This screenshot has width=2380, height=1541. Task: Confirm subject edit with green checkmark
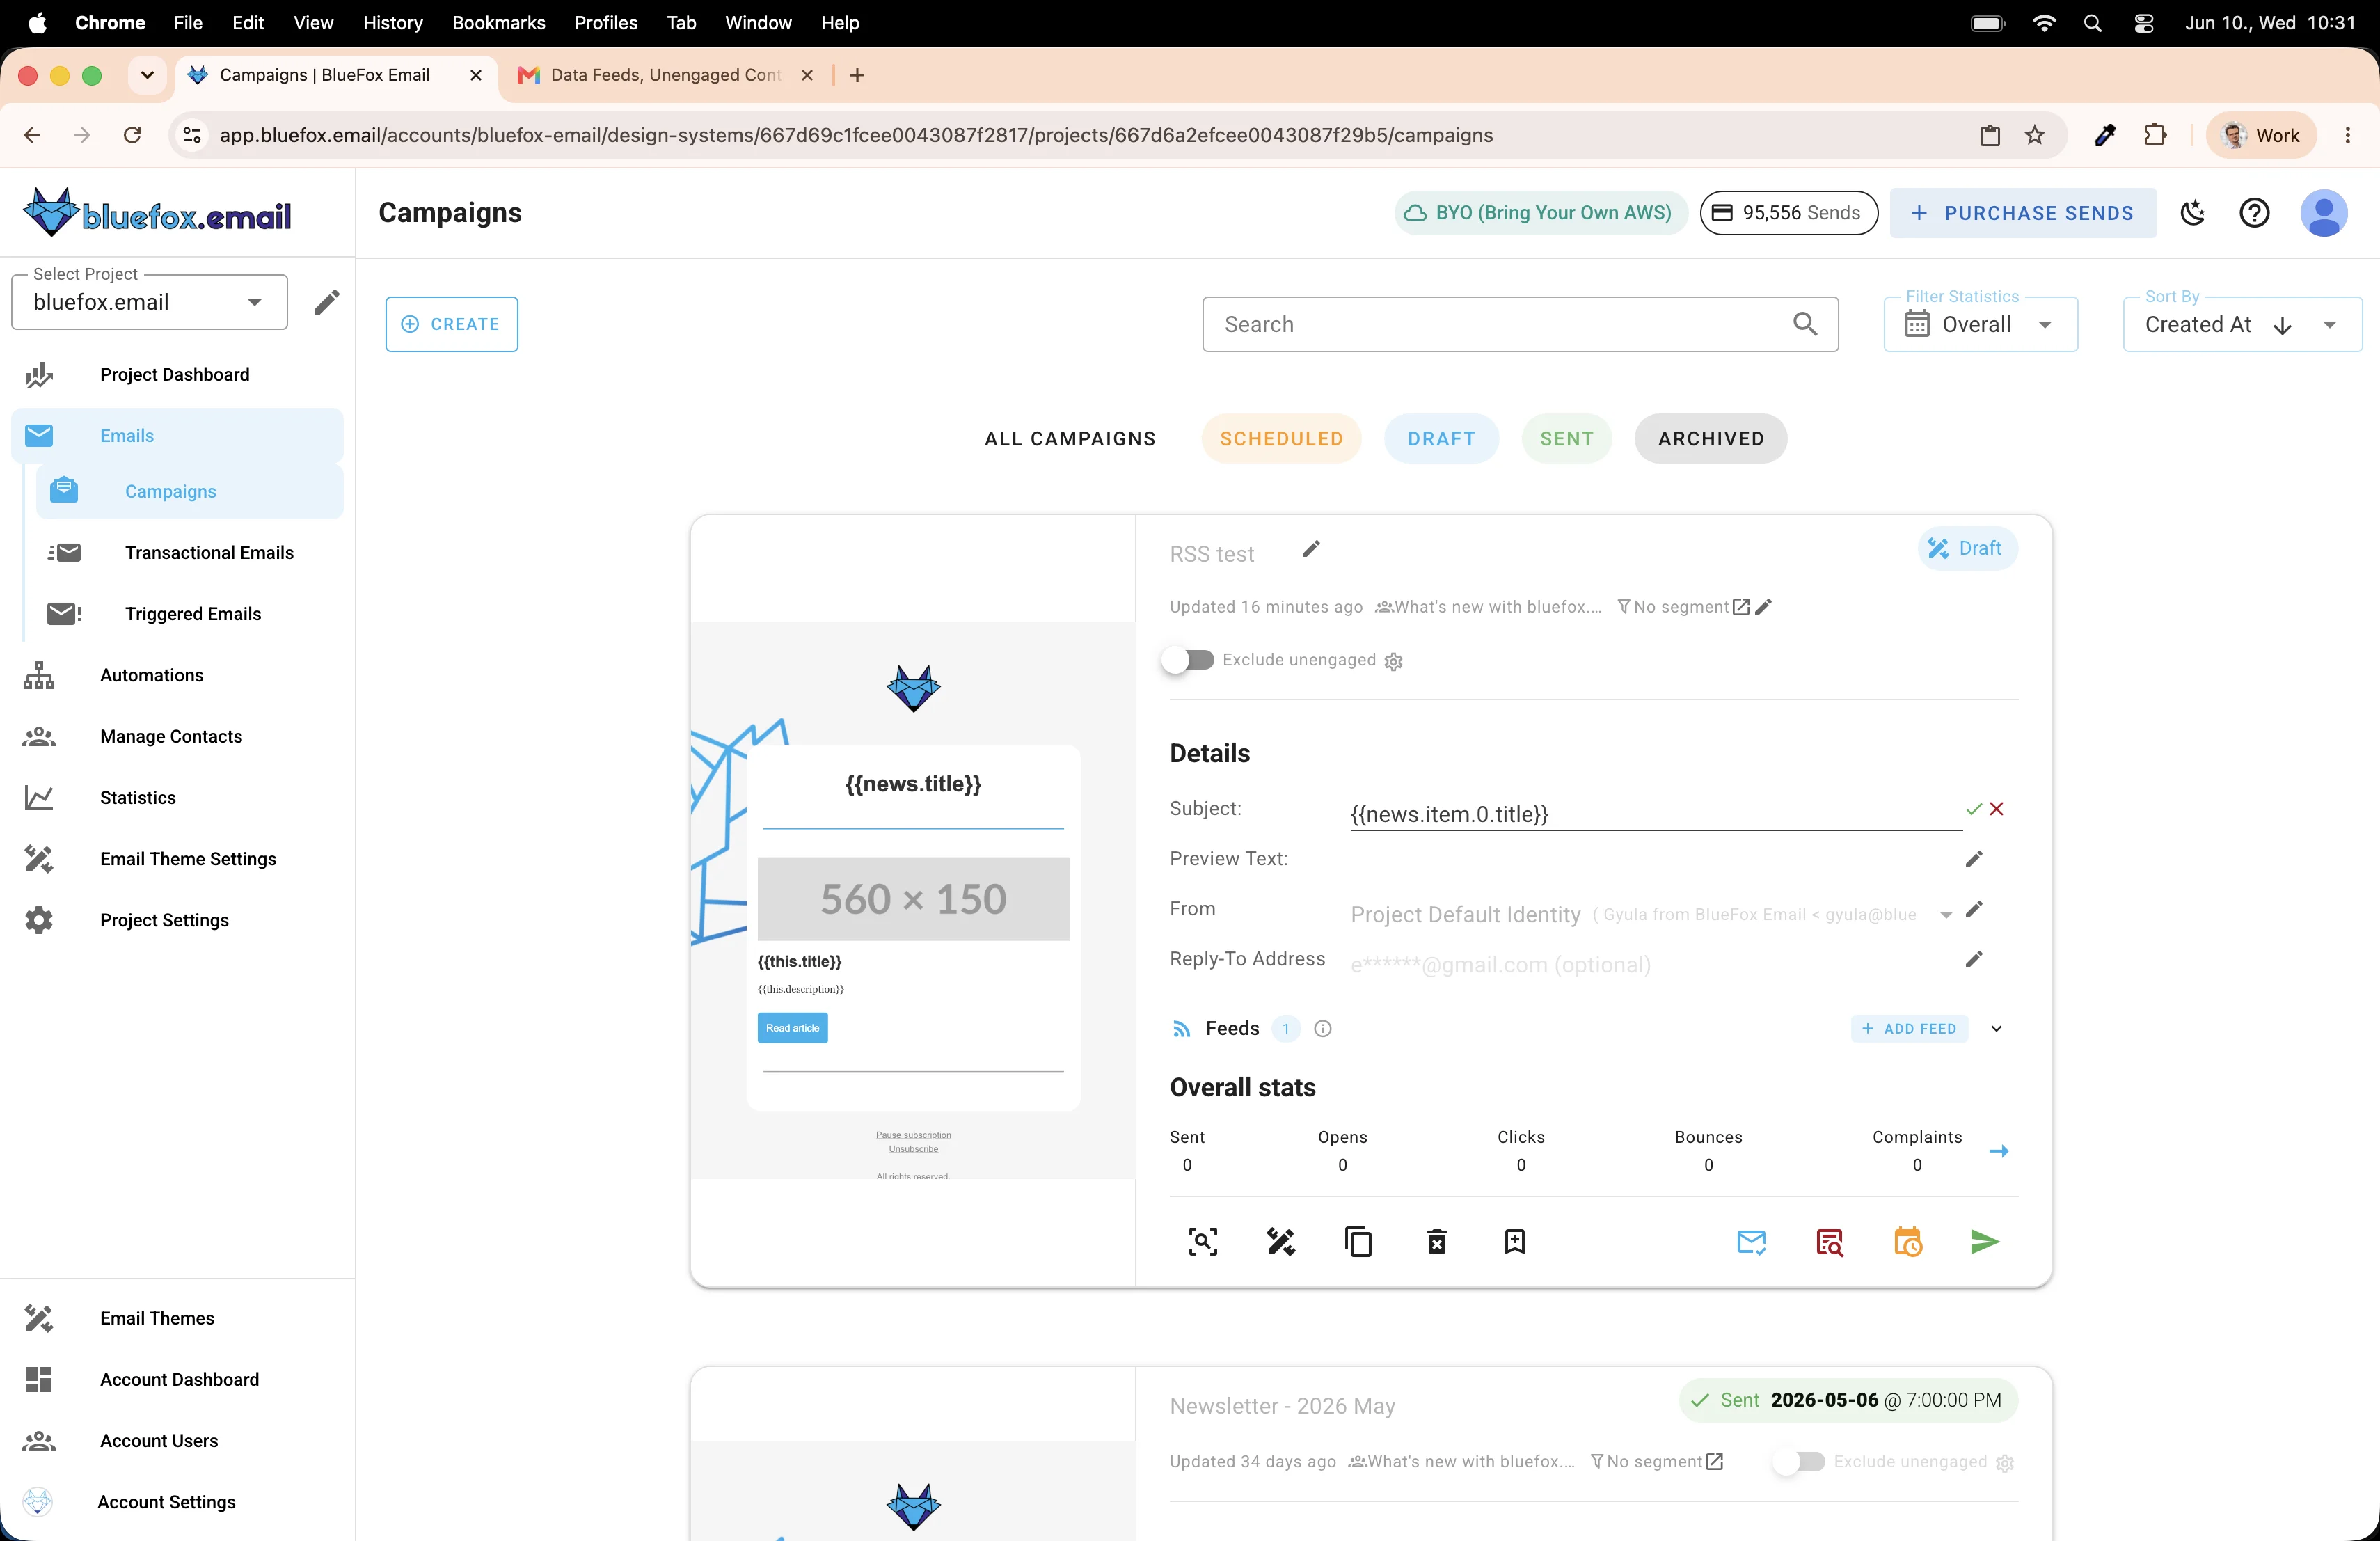[x=1974, y=809]
